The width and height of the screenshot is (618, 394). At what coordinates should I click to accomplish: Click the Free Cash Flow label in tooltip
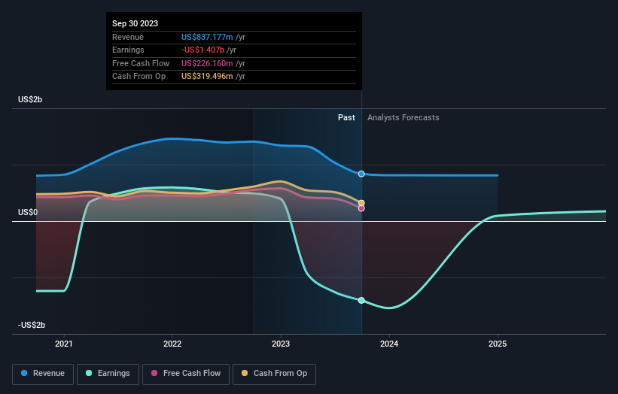pos(141,63)
